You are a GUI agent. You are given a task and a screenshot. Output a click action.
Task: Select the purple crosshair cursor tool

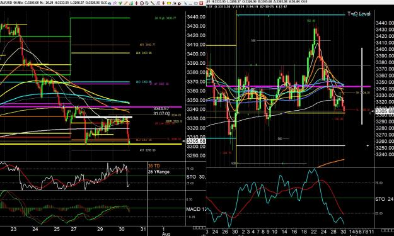click(115, 3)
